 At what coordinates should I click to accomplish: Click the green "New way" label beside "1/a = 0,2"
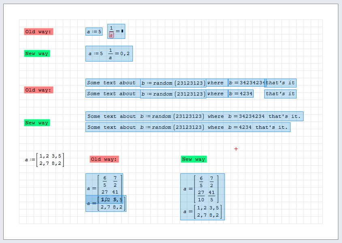pos(37,53)
